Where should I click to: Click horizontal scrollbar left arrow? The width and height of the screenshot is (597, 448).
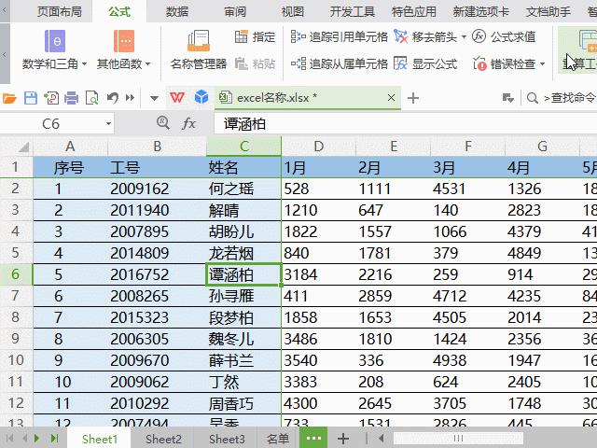click(381, 439)
